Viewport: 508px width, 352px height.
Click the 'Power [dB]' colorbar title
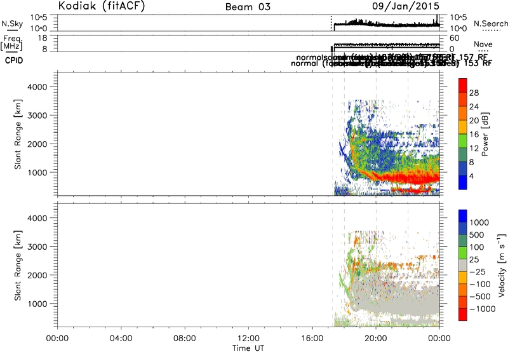pyautogui.click(x=485, y=134)
